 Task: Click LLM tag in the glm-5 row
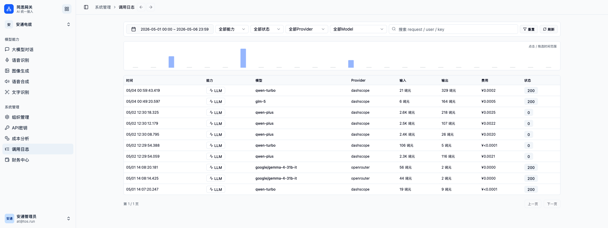tap(216, 102)
